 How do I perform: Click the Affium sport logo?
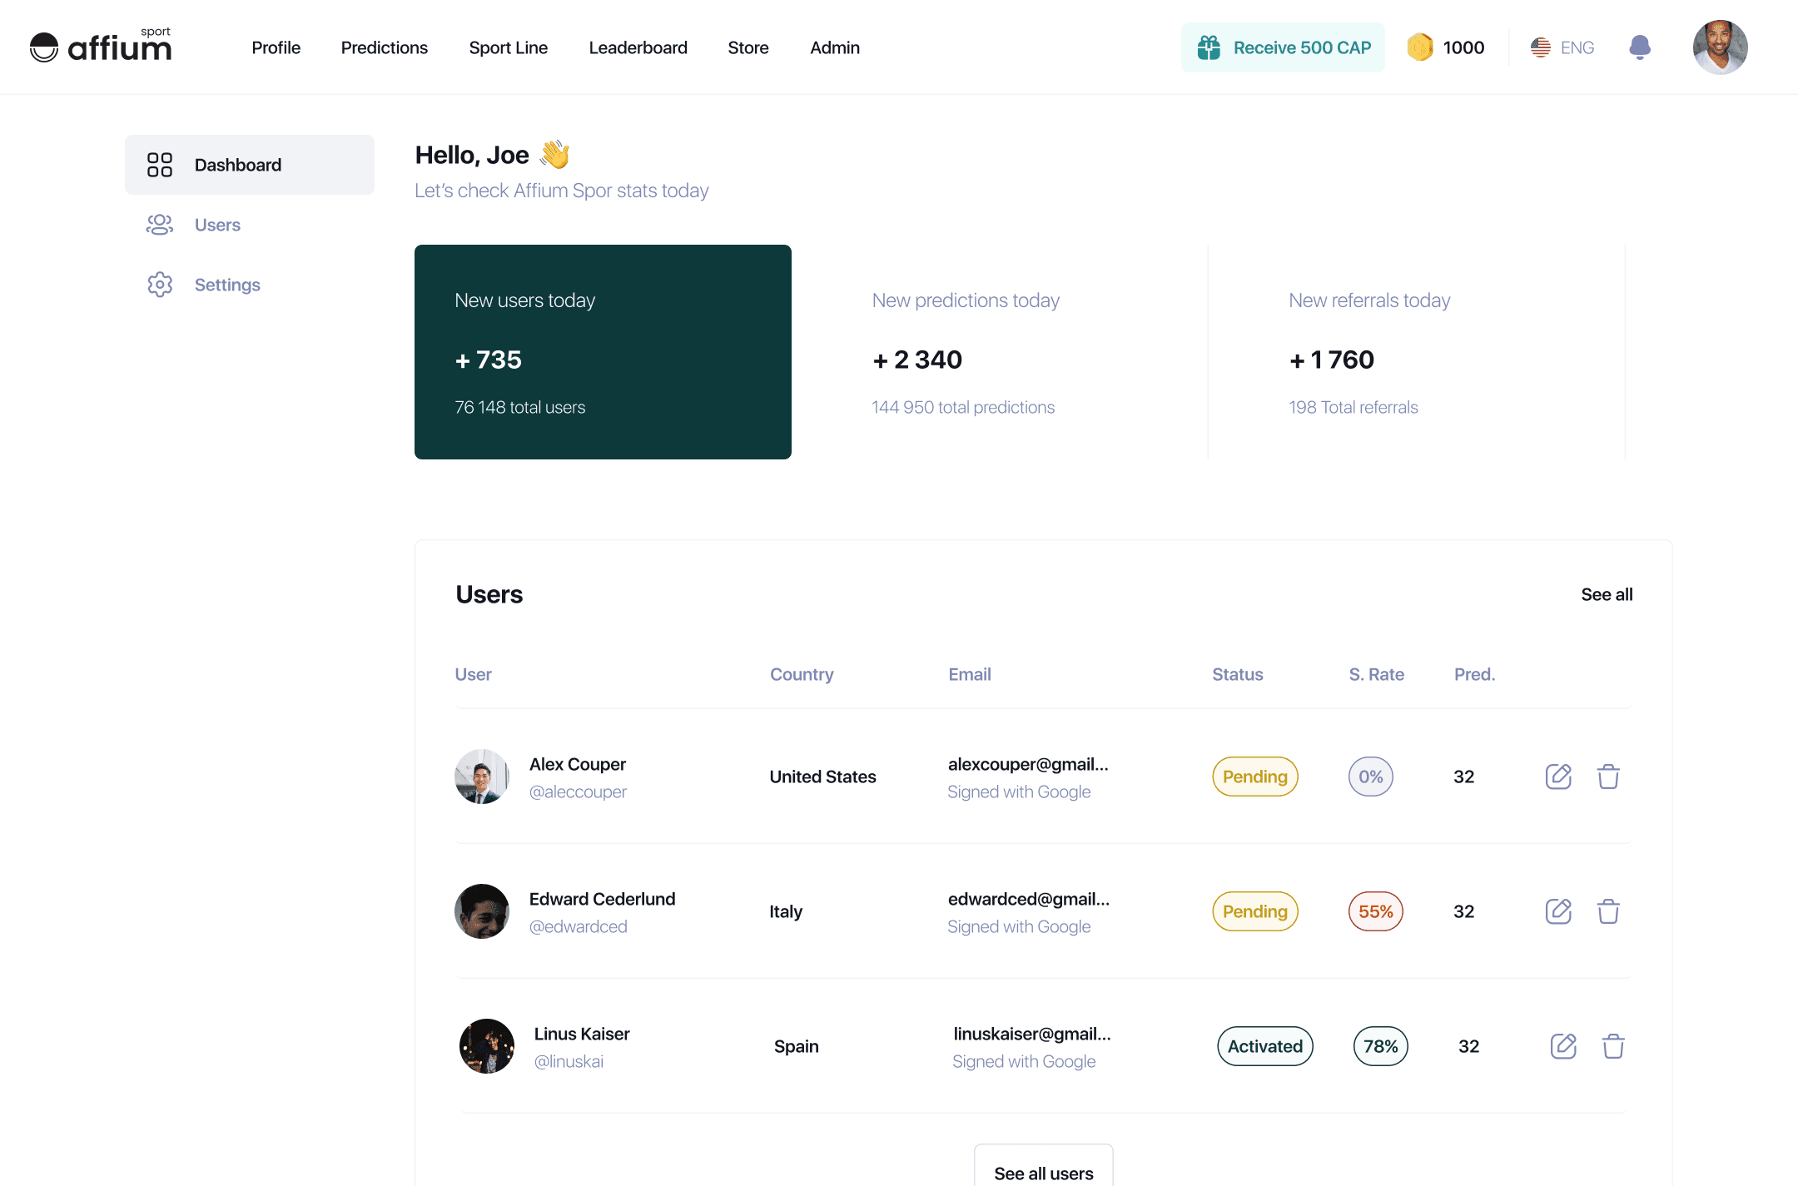pos(101,47)
